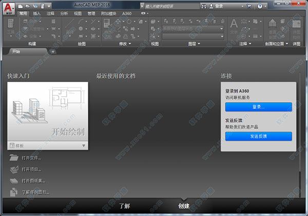Switch to the 了解 page at bottom
The width and height of the screenshot is (308, 216).
[x=125, y=206]
